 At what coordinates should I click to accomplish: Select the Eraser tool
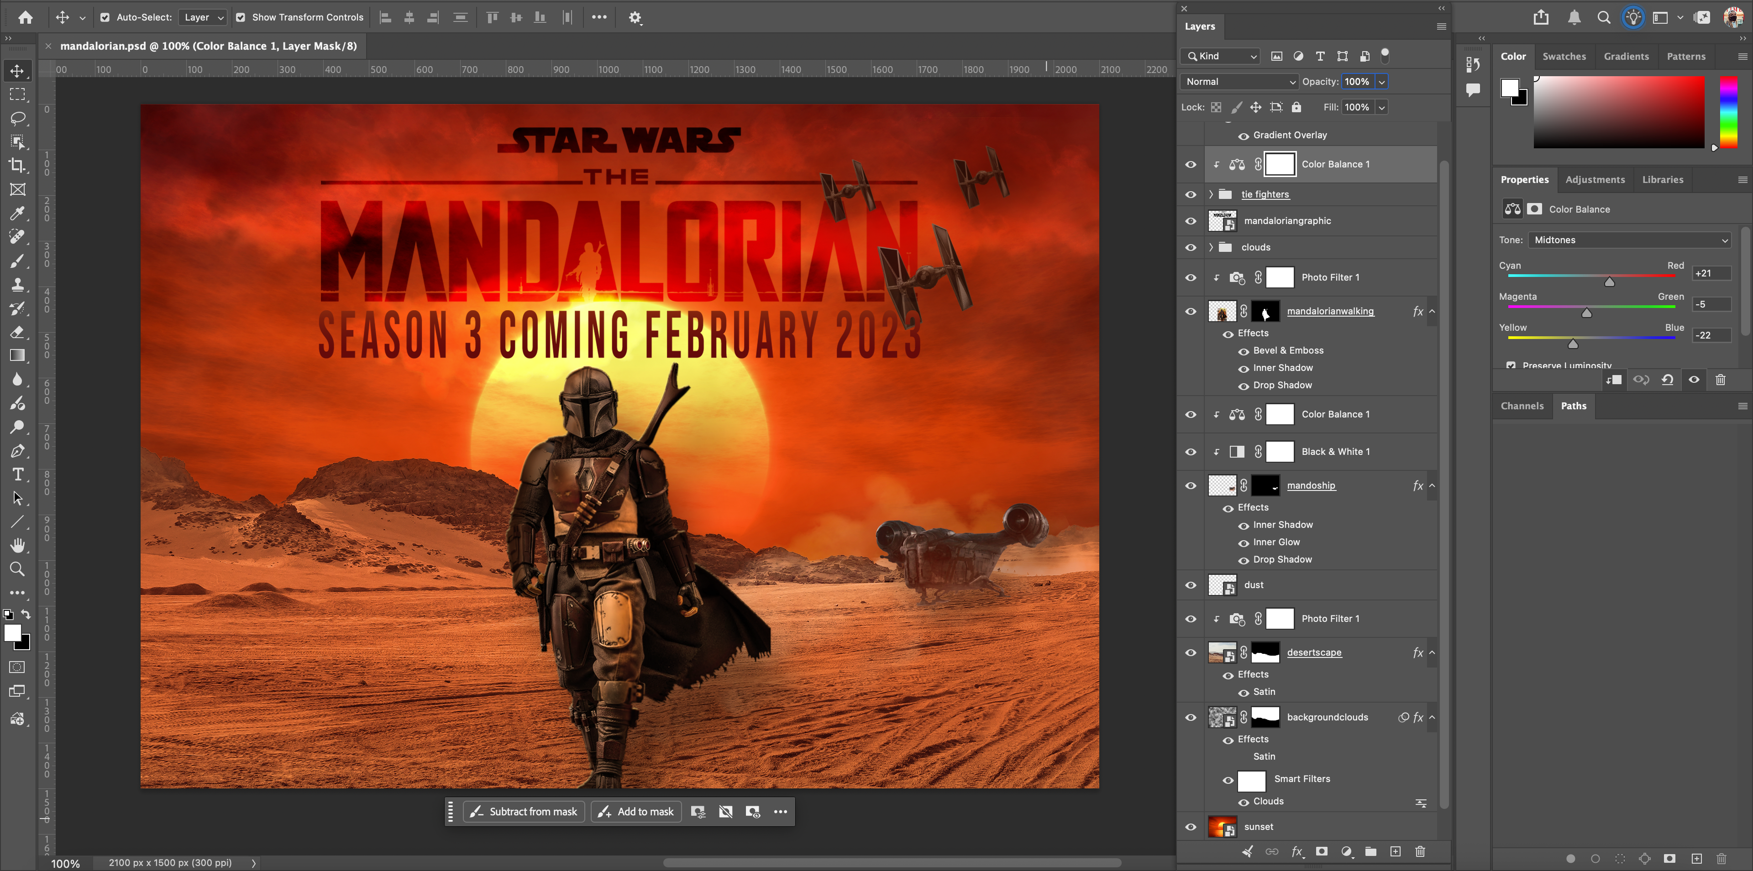18,332
